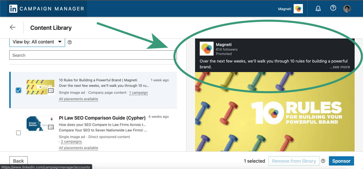Click the title 10 Rules for Building a Powerful Brand
363x169 pixels.
tap(98, 80)
